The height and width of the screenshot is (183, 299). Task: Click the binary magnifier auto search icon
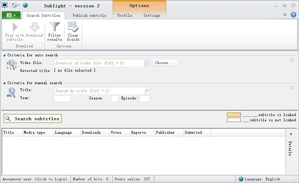(x=11, y=65)
